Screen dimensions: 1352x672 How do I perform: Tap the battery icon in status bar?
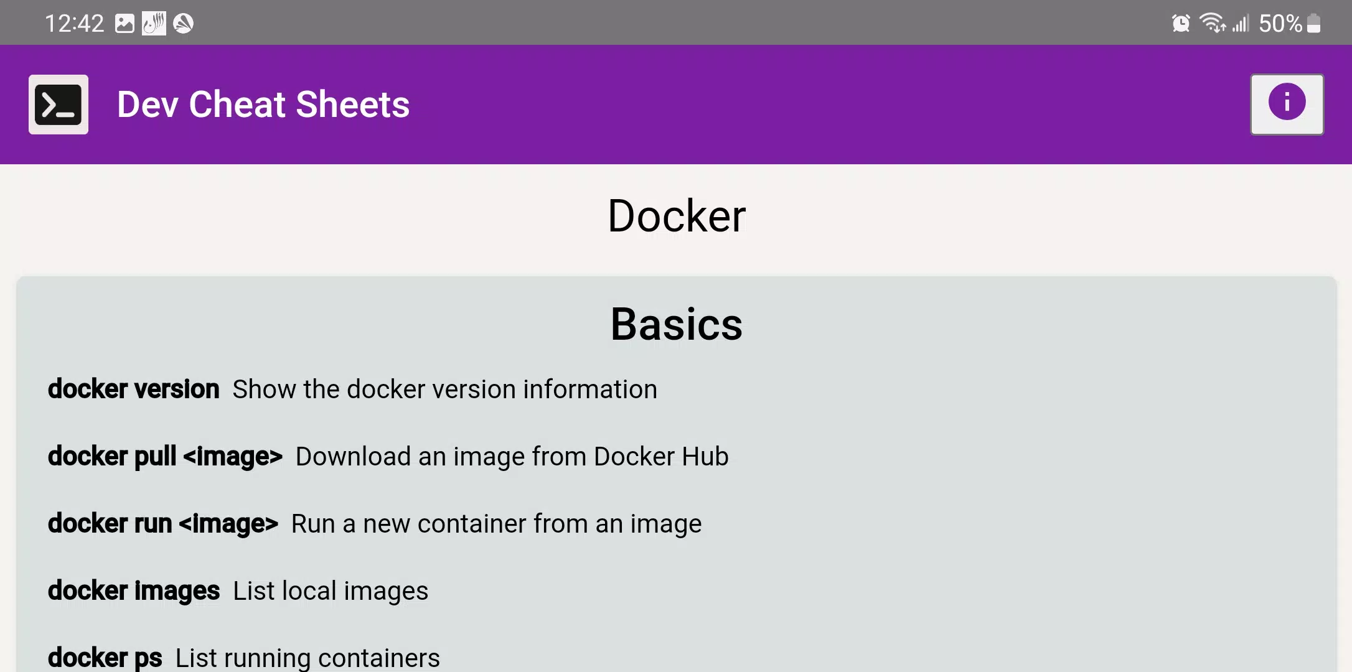1314,24
